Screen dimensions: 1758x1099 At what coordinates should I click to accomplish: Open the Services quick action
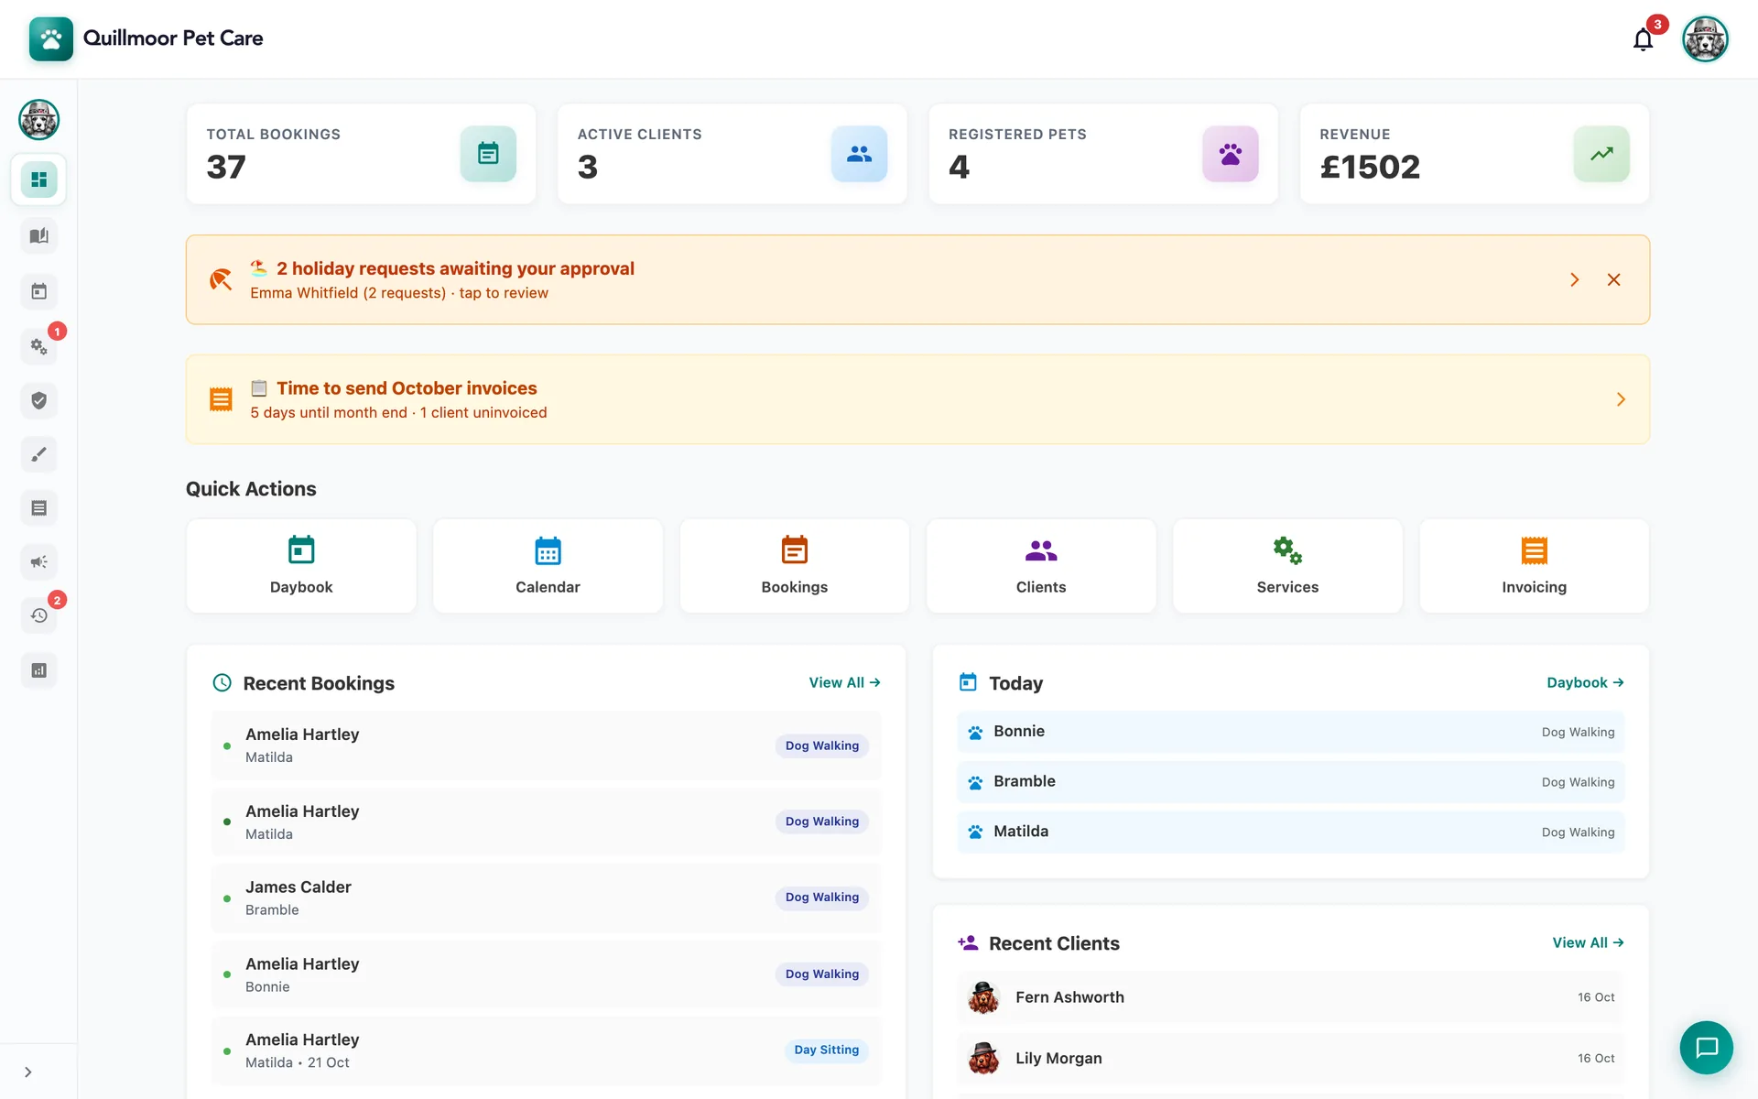pyautogui.click(x=1287, y=566)
